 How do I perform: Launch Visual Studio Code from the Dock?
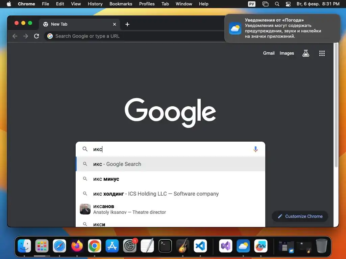point(200,246)
